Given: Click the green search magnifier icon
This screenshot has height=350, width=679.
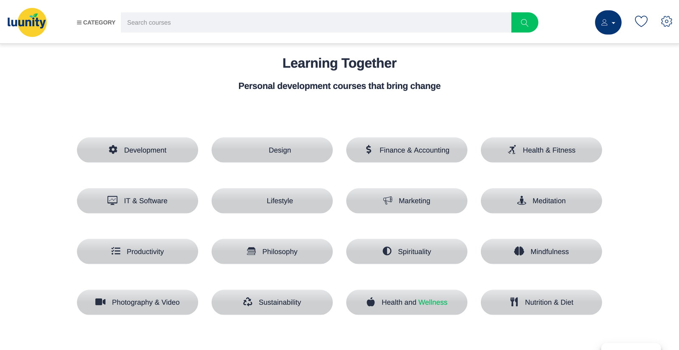Looking at the screenshot, I should tap(525, 22).
